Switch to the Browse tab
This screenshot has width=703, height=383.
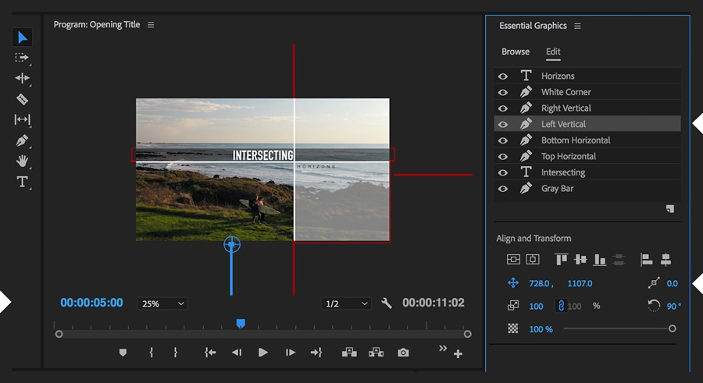[x=516, y=51]
